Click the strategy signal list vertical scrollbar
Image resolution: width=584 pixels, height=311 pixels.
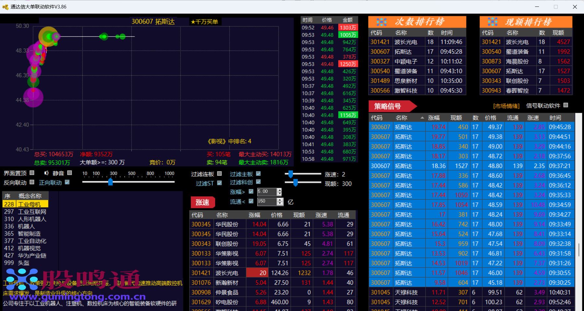pos(579,250)
